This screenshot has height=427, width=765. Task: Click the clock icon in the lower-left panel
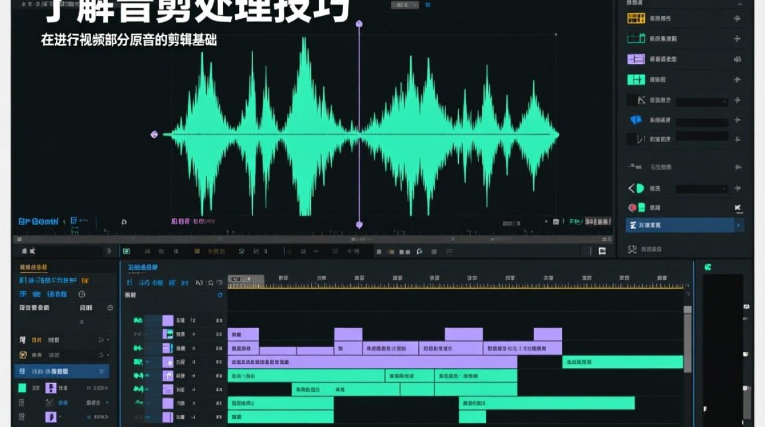(x=110, y=307)
